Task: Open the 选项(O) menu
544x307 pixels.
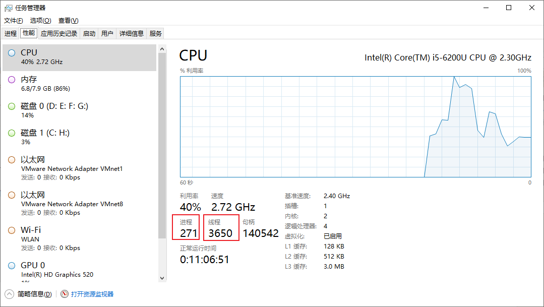Action: point(40,20)
